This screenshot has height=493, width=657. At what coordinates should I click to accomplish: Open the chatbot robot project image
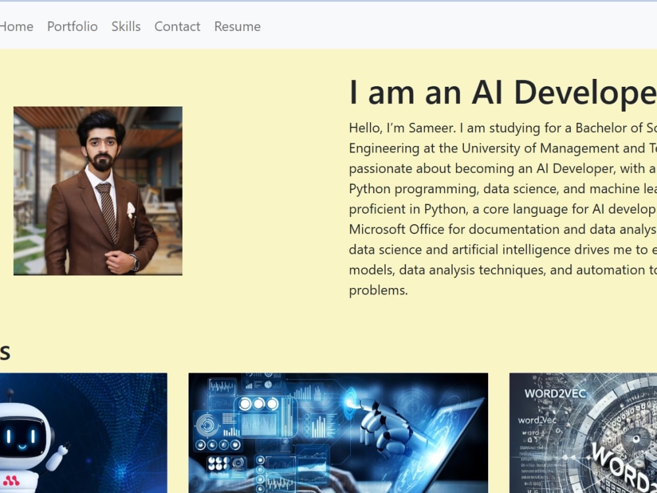(x=83, y=433)
